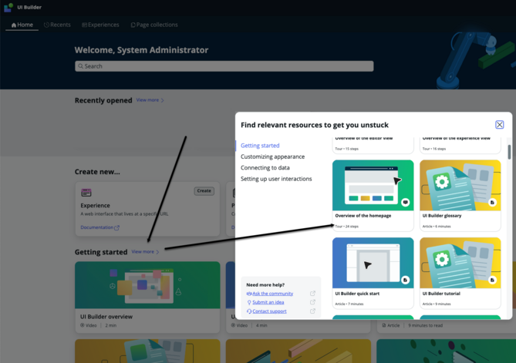Image resolution: width=516 pixels, height=363 pixels.
Task: Click the UI Builder overview title
Action: [x=106, y=316]
